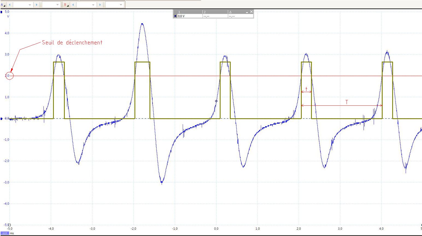Click the x1.0 time axis zoom indicator

(5, 233)
